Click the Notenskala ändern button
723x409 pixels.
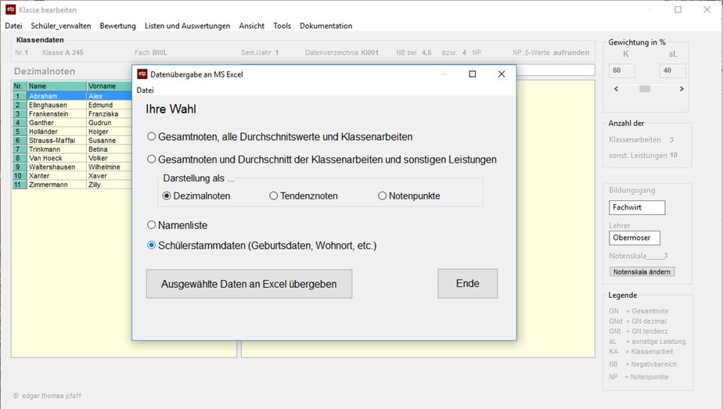(x=642, y=272)
